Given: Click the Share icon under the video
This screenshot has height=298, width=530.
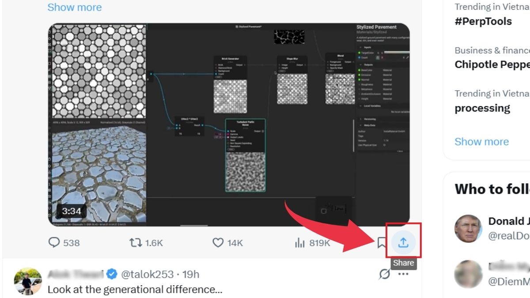Looking at the screenshot, I should point(403,242).
